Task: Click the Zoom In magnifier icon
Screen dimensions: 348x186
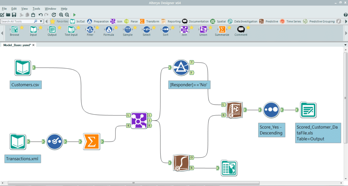Action: [61, 15]
